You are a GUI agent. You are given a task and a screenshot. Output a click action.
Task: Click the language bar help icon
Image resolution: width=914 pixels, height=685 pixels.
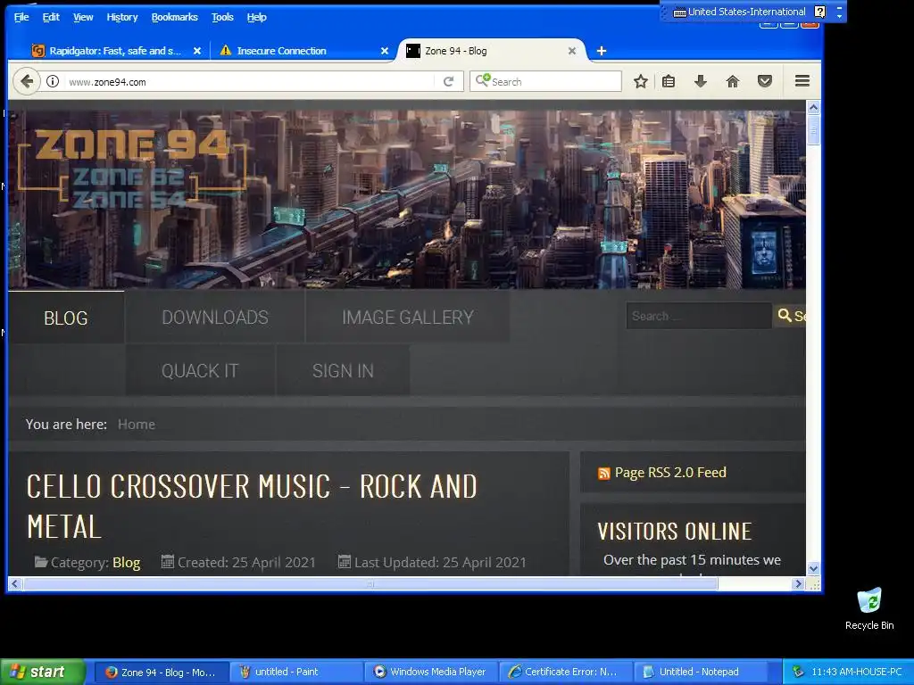click(x=819, y=12)
